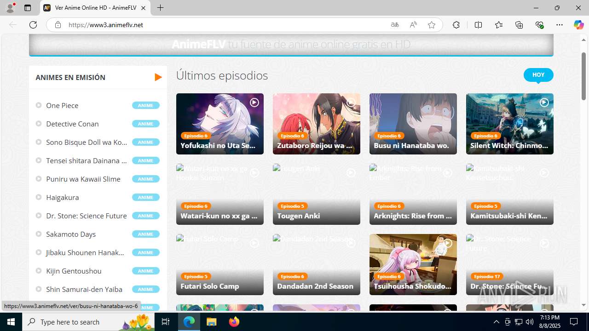Open Haigakura in the list
The height and width of the screenshot is (331, 589).
[x=63, y=197]
